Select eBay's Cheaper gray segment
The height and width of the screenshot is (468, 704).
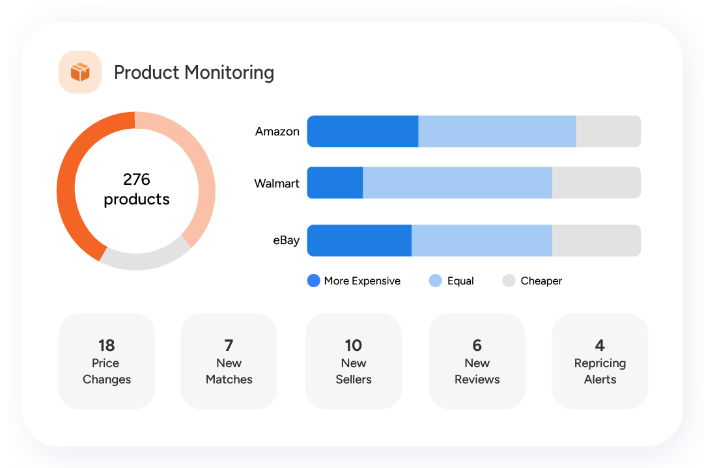597,240
